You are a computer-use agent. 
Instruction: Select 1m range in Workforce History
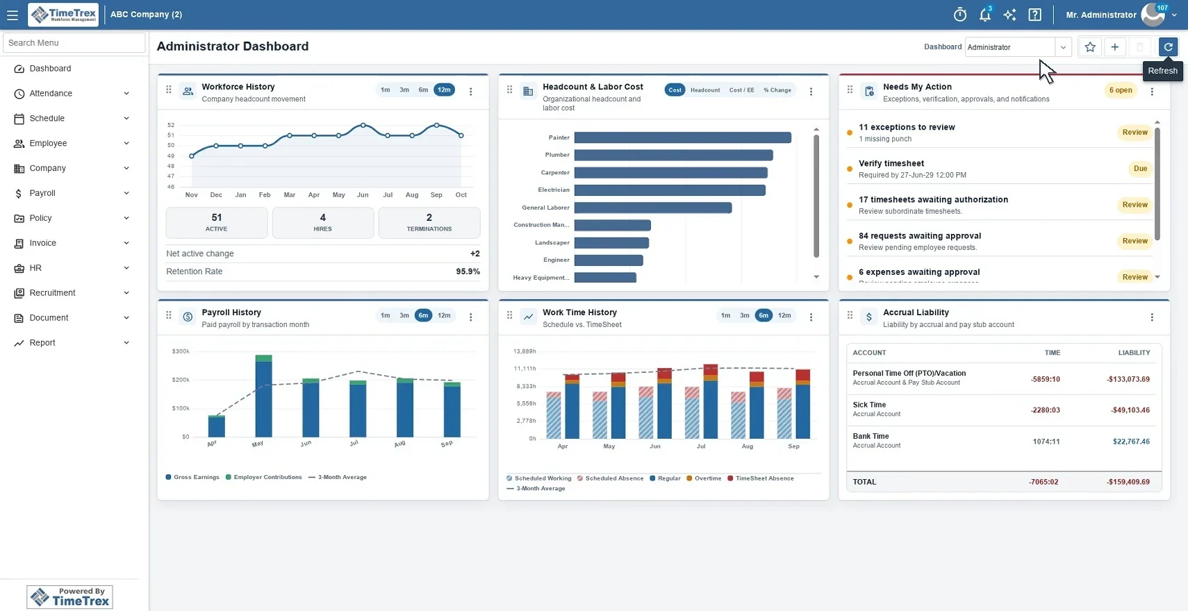point(386,90)
